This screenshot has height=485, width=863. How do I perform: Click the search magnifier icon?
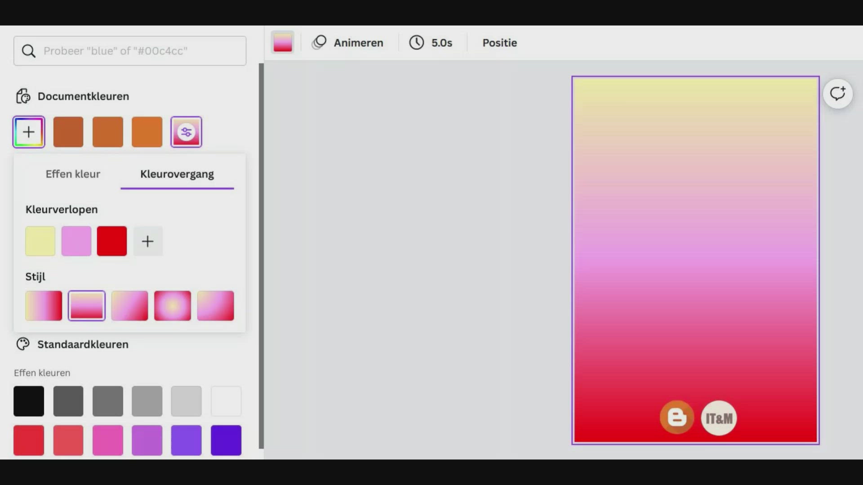click(x=29, y=51)
